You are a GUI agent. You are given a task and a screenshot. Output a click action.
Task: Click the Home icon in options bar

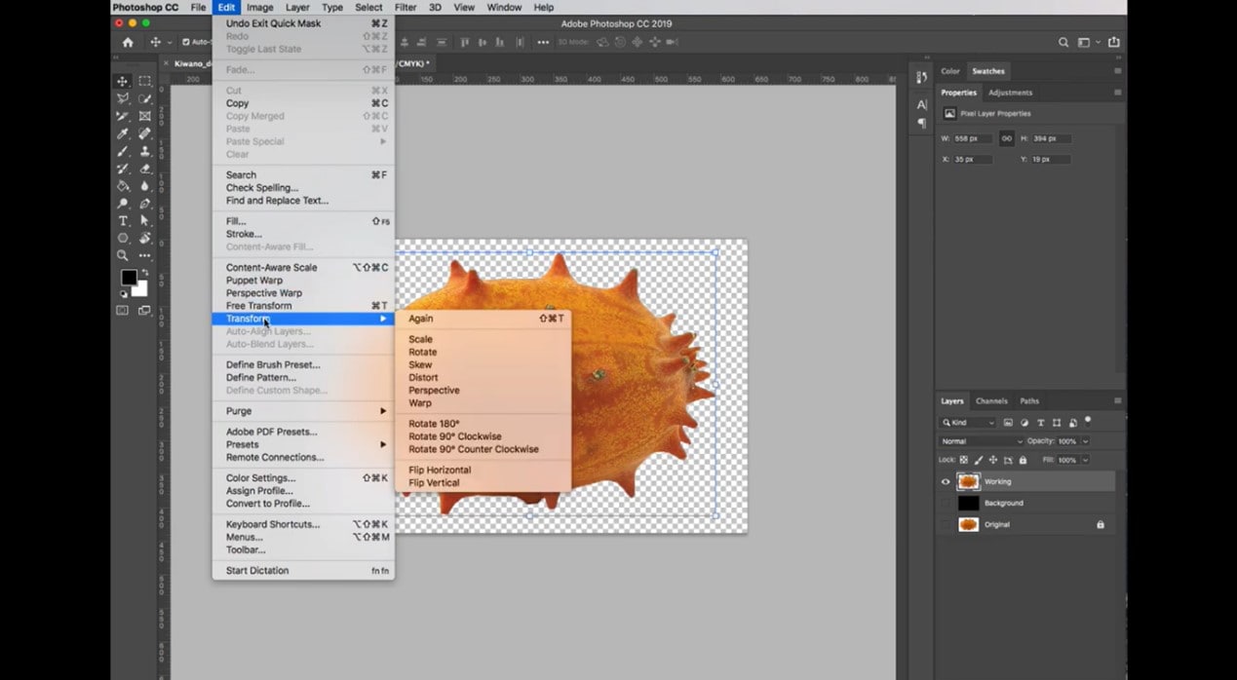coord(128,43)
